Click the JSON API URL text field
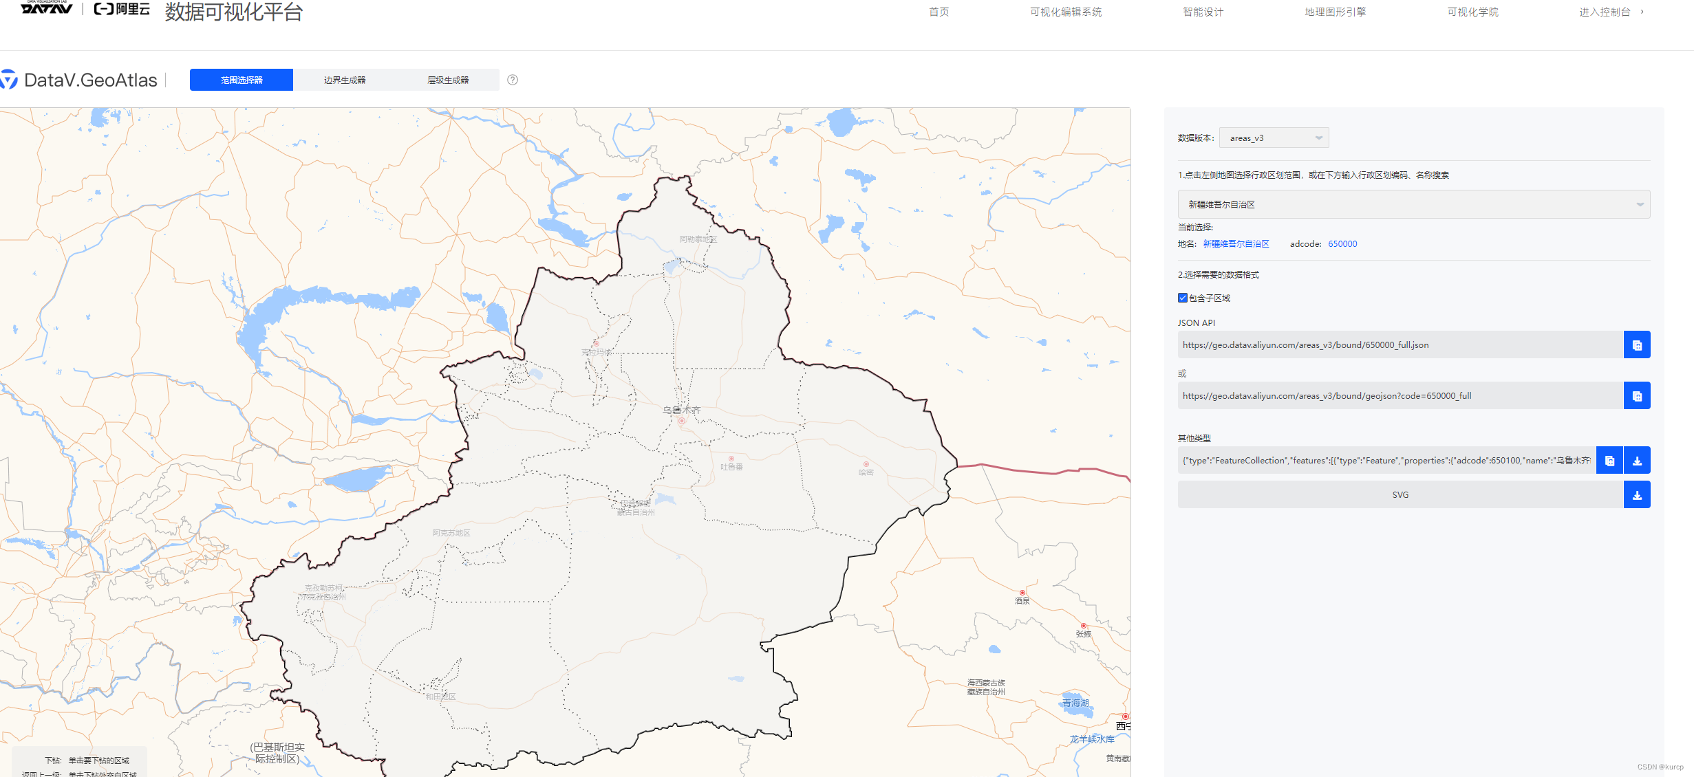Screen dimensions: 1694x777 pyautogui.click(x=1400, y=345)
